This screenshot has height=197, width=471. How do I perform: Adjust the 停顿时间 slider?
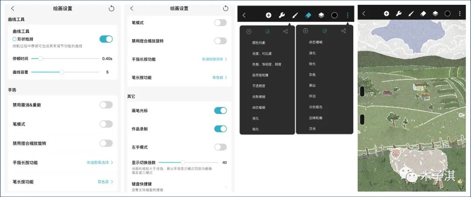coord(65,59)
